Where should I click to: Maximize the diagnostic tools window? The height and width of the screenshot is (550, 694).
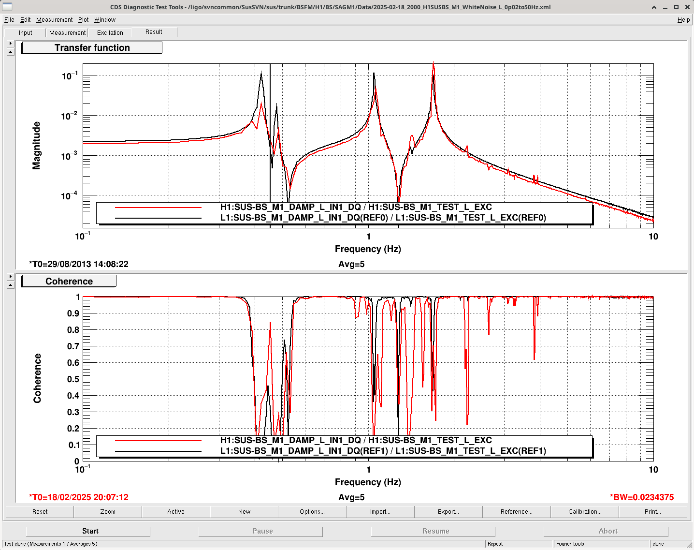[x=676, y=7]
